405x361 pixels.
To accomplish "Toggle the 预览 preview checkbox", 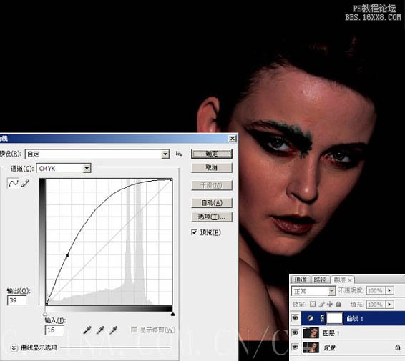I will pyautogui.click(x=194, y=232).
